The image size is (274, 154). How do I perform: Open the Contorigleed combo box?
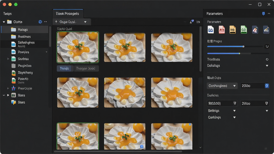[222, 86]
